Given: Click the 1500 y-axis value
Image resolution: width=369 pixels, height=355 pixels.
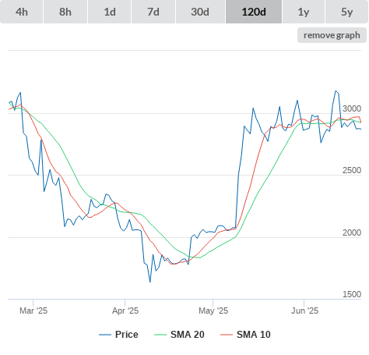Looking at the screenshot, I should click(x=352, y=294).
